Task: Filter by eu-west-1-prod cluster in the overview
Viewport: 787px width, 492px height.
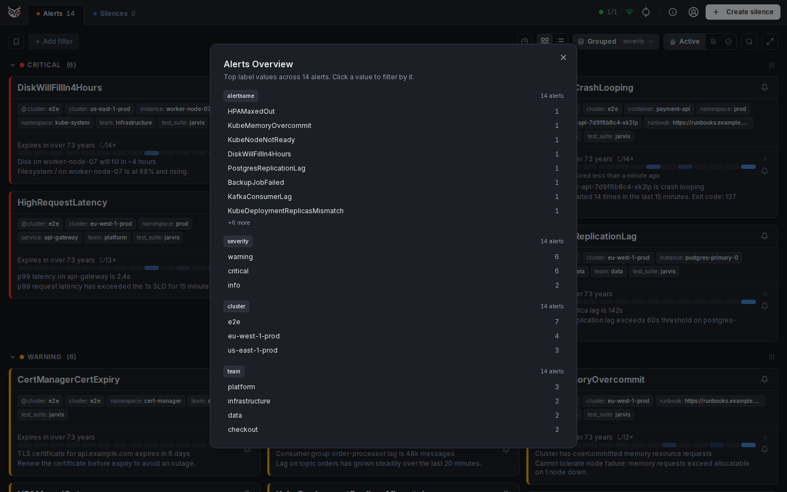Action: pyautogui.click(x=393, y=336)
